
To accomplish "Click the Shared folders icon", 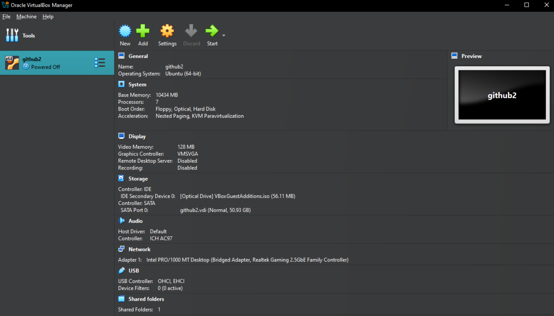I will 121,298.
